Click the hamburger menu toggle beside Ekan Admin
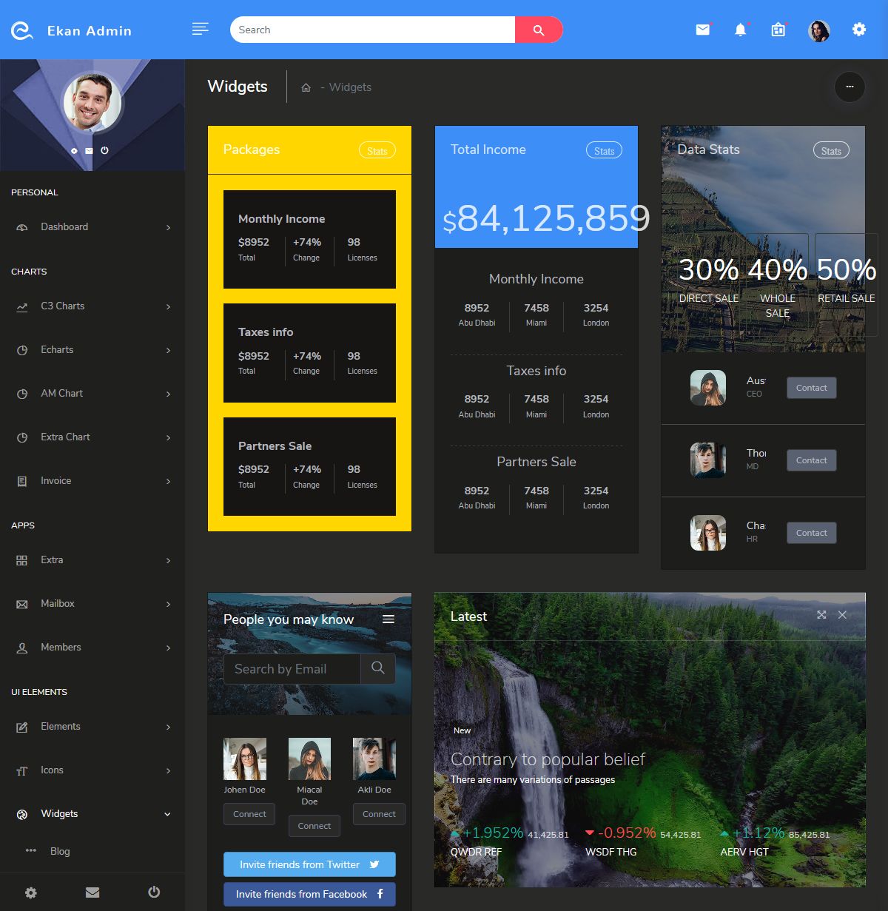Viewport: 888px width, 911px height. tap(200, 29)
